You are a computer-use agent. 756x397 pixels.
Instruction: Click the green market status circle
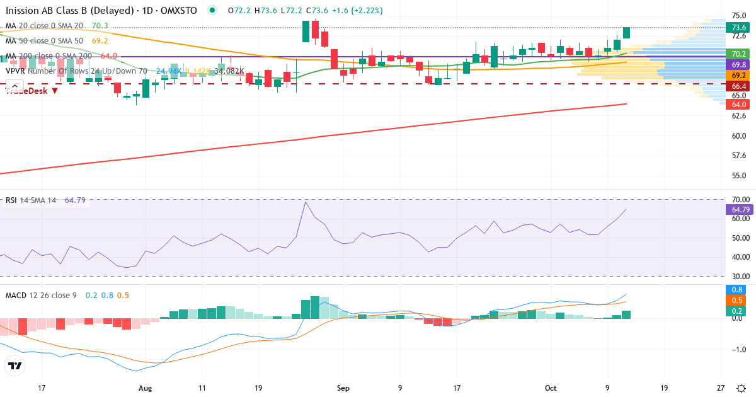tap(212, 11)
